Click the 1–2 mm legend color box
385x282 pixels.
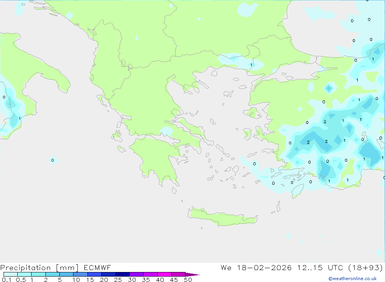[x=38, y=274]
